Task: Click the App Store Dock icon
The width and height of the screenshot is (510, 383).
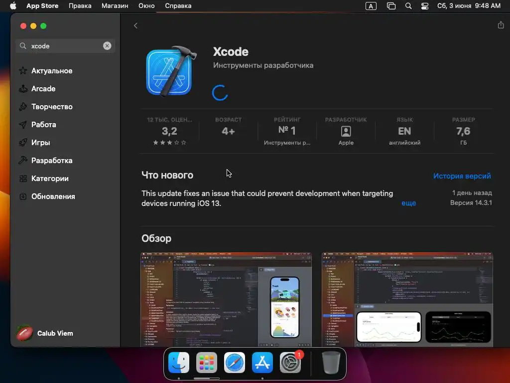Action: pyautogui.click(x=262, y=363)
